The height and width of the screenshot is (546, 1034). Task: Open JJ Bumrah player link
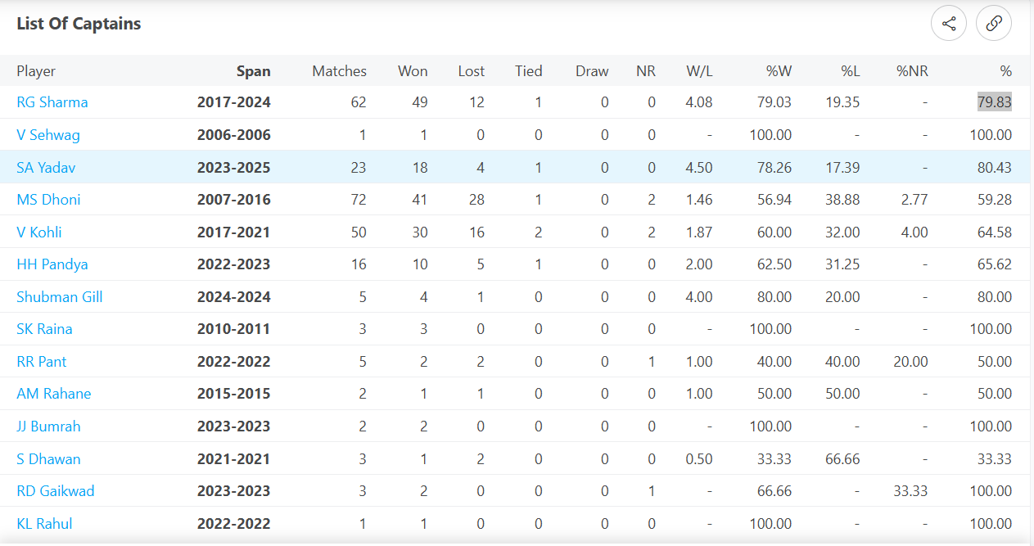coord(48,426)
